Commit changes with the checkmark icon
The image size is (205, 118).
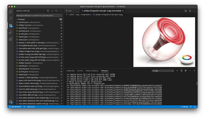click(x=52, y=11)
